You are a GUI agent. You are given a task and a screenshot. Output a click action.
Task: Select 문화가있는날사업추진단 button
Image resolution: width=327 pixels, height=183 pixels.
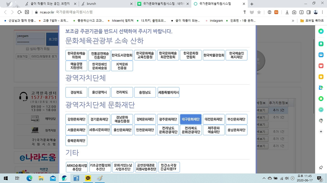pos(123,167)
